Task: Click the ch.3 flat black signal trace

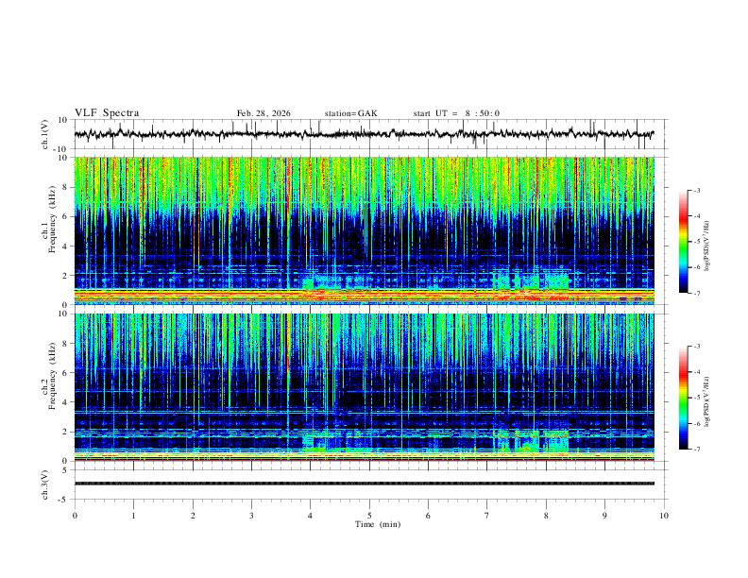Action: [364, 484]
